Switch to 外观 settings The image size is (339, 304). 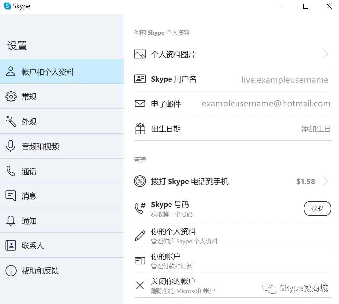click(62, 121)
